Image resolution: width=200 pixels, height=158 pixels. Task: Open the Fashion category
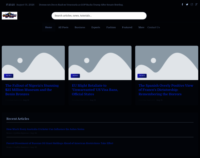pyautogui.click(x=111, y=27)
